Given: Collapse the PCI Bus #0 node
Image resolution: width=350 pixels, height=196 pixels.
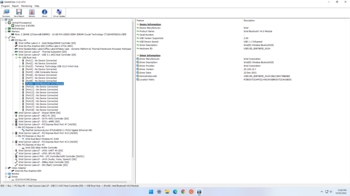Looking at the screenshot, I should click(x=9, y=40).
